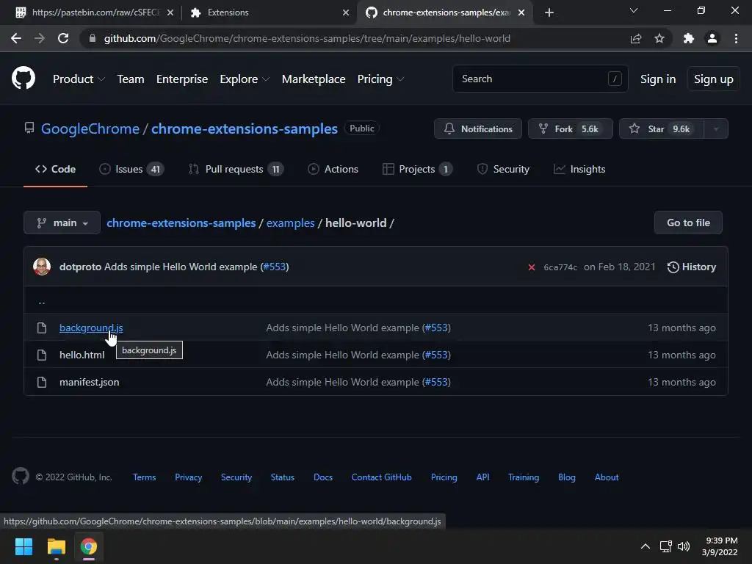Open the Docs footer link
752x564 pixels.
(323, 477)
